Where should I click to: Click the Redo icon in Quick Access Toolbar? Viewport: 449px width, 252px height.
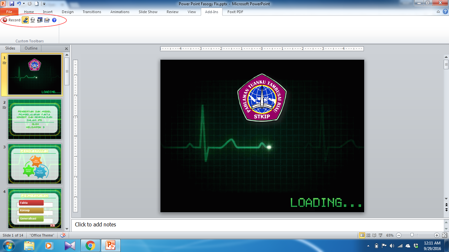point(30,4)
